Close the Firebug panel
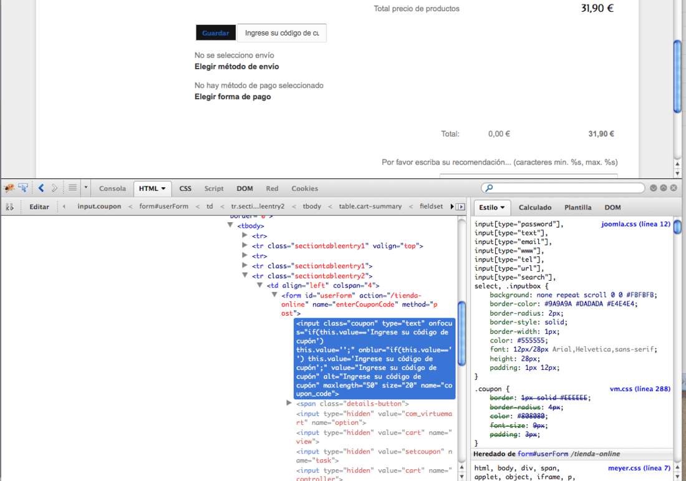 674,188
